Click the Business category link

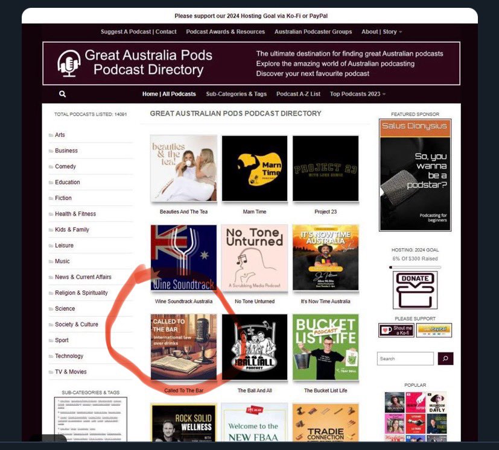pos(66,151)
